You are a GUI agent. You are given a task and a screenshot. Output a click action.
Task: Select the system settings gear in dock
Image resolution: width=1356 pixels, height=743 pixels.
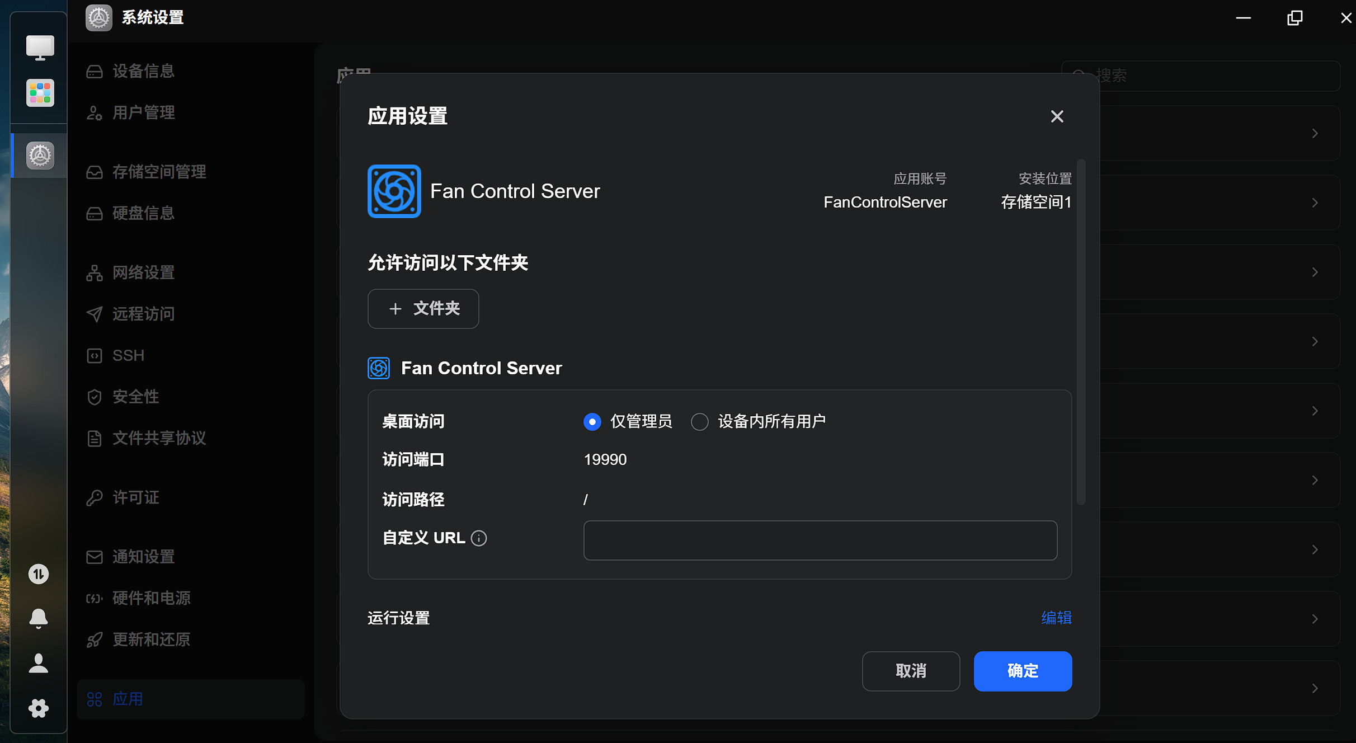tap(40, 155)
